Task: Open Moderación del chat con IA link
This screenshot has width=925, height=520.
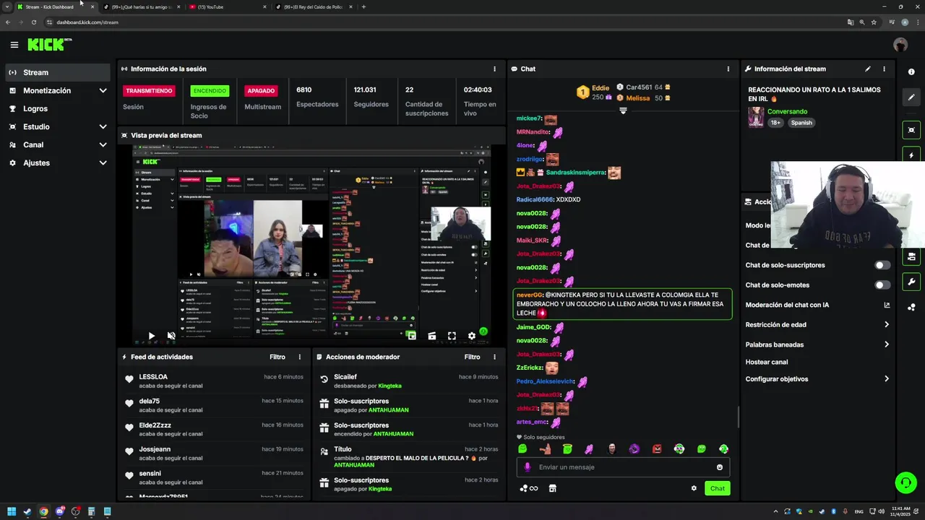Action: click(x=817, y=305)
